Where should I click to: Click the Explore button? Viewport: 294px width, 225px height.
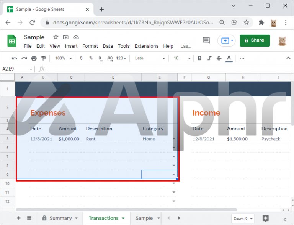[x=266, y=218]
